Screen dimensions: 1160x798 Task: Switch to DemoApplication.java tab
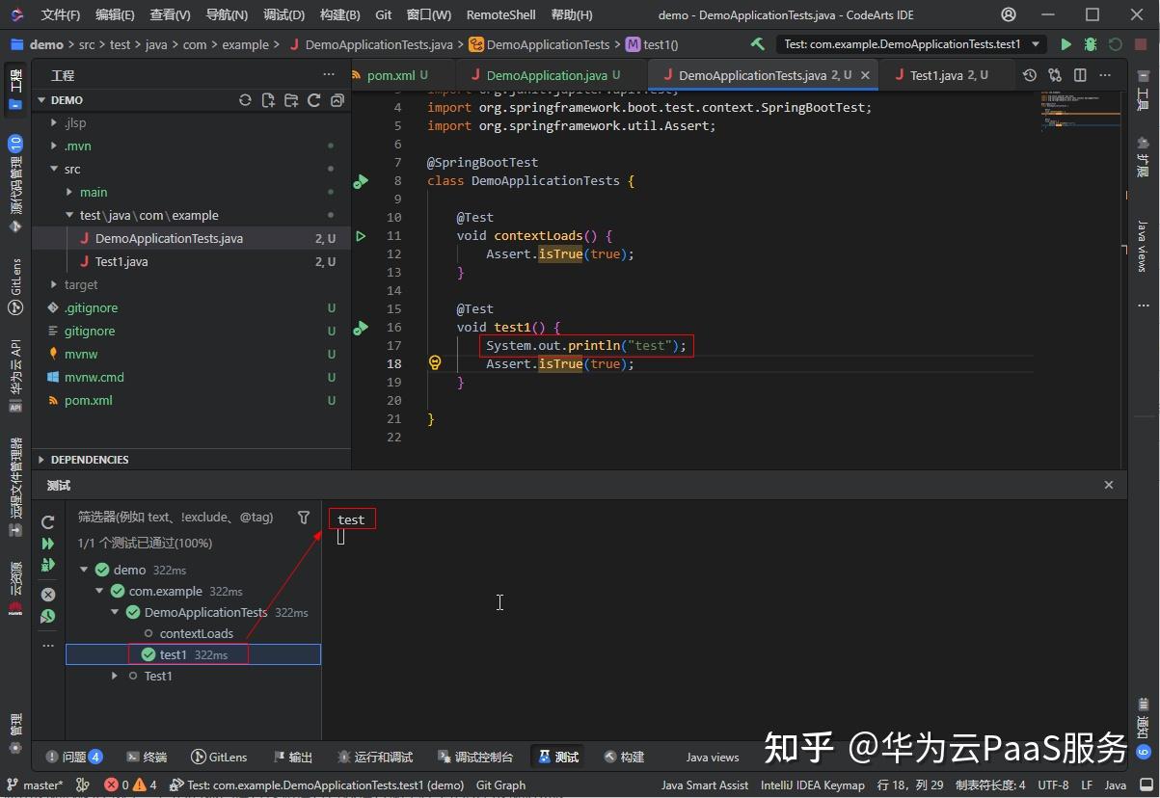[546, 75]
